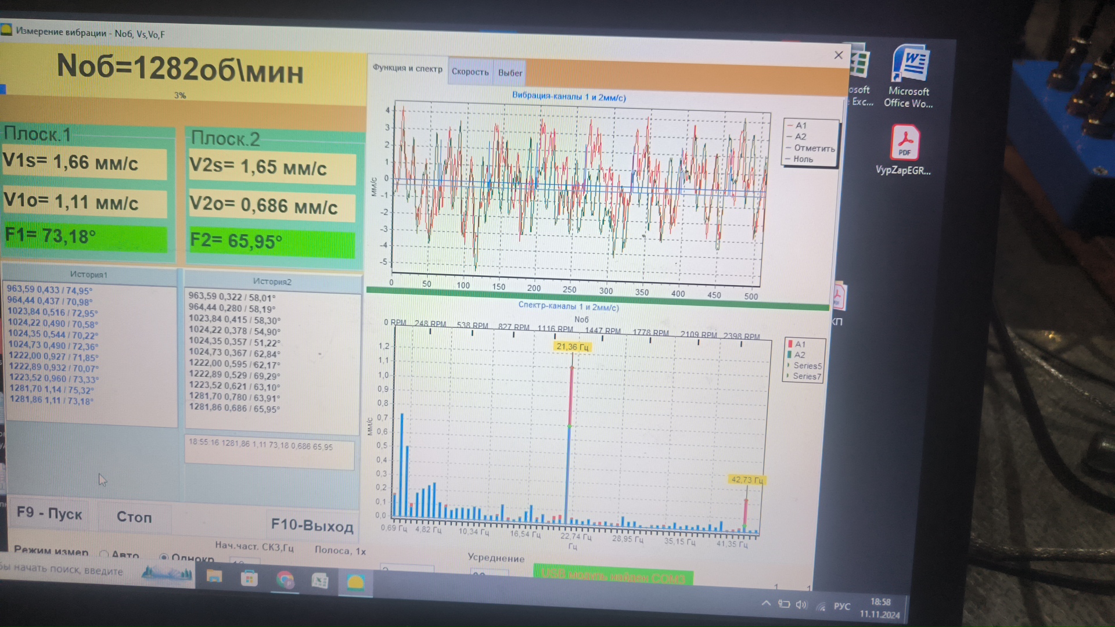Screen dimensions: 1115x627
Task: Click the log field with 18:55:16 entry
Action: coord(269,451)
